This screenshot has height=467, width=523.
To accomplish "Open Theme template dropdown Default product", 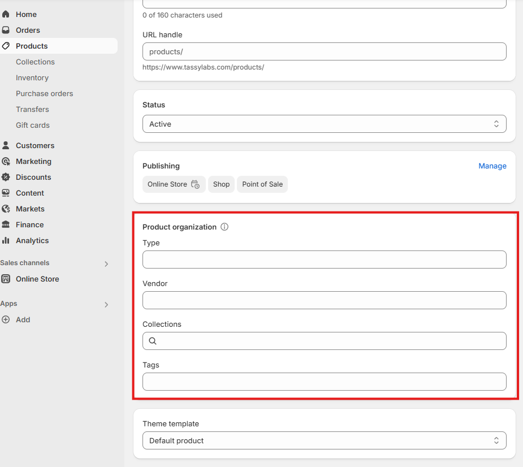I will pyautogui.click(x=324, y=440).
